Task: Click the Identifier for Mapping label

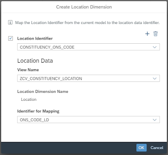Action: [38, 111]
